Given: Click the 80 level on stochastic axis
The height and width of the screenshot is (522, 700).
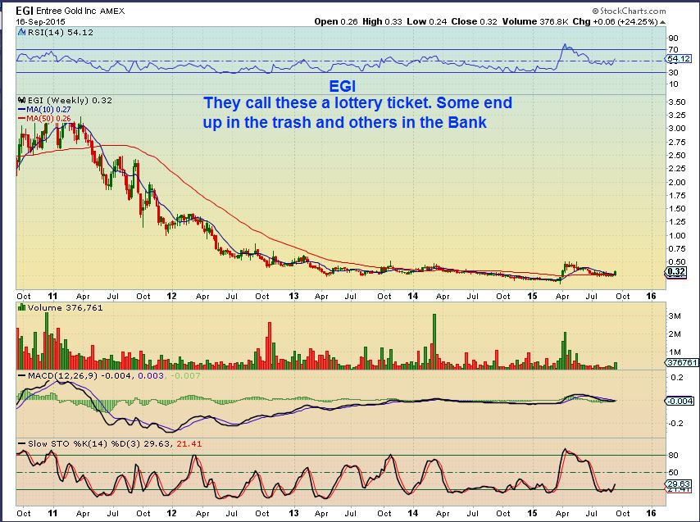Looking at the screenshot, I should [673, 455].
